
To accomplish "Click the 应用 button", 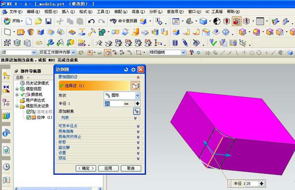I will click(108, 168).
